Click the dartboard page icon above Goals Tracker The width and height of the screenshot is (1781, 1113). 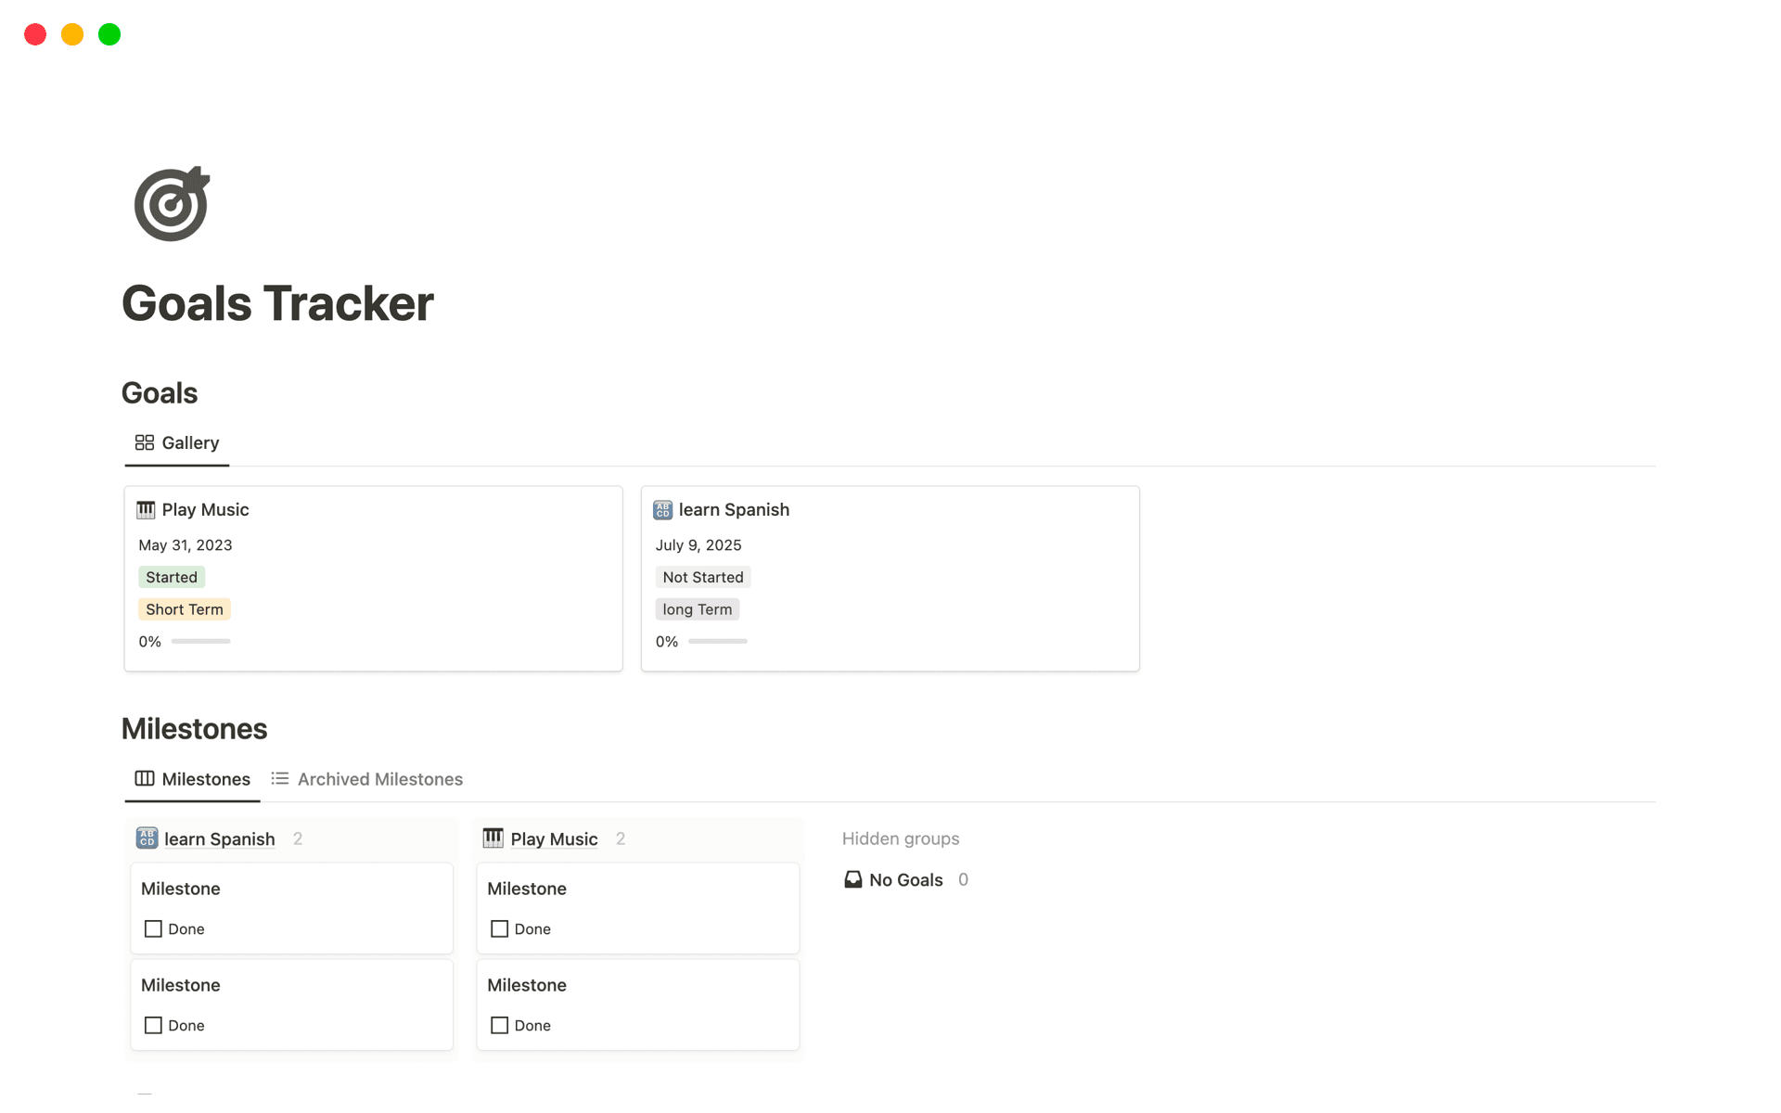pyautogui.click(x=171, y=202)
